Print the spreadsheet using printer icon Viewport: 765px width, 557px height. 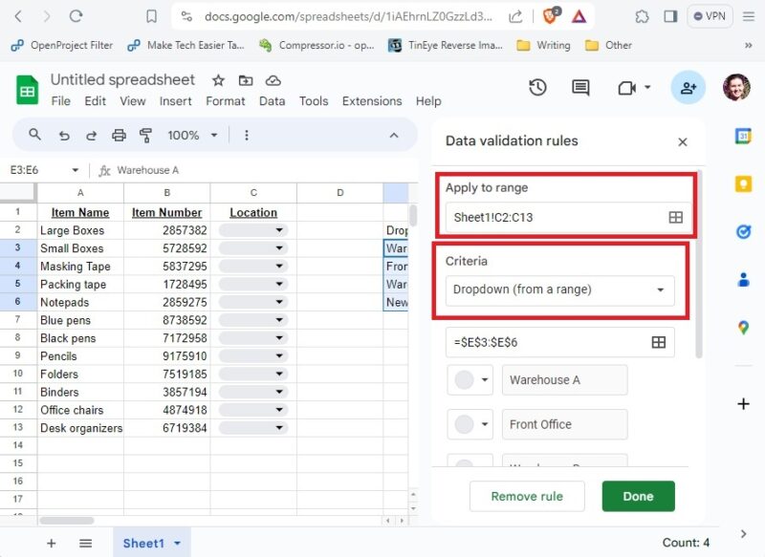(119, 135)
